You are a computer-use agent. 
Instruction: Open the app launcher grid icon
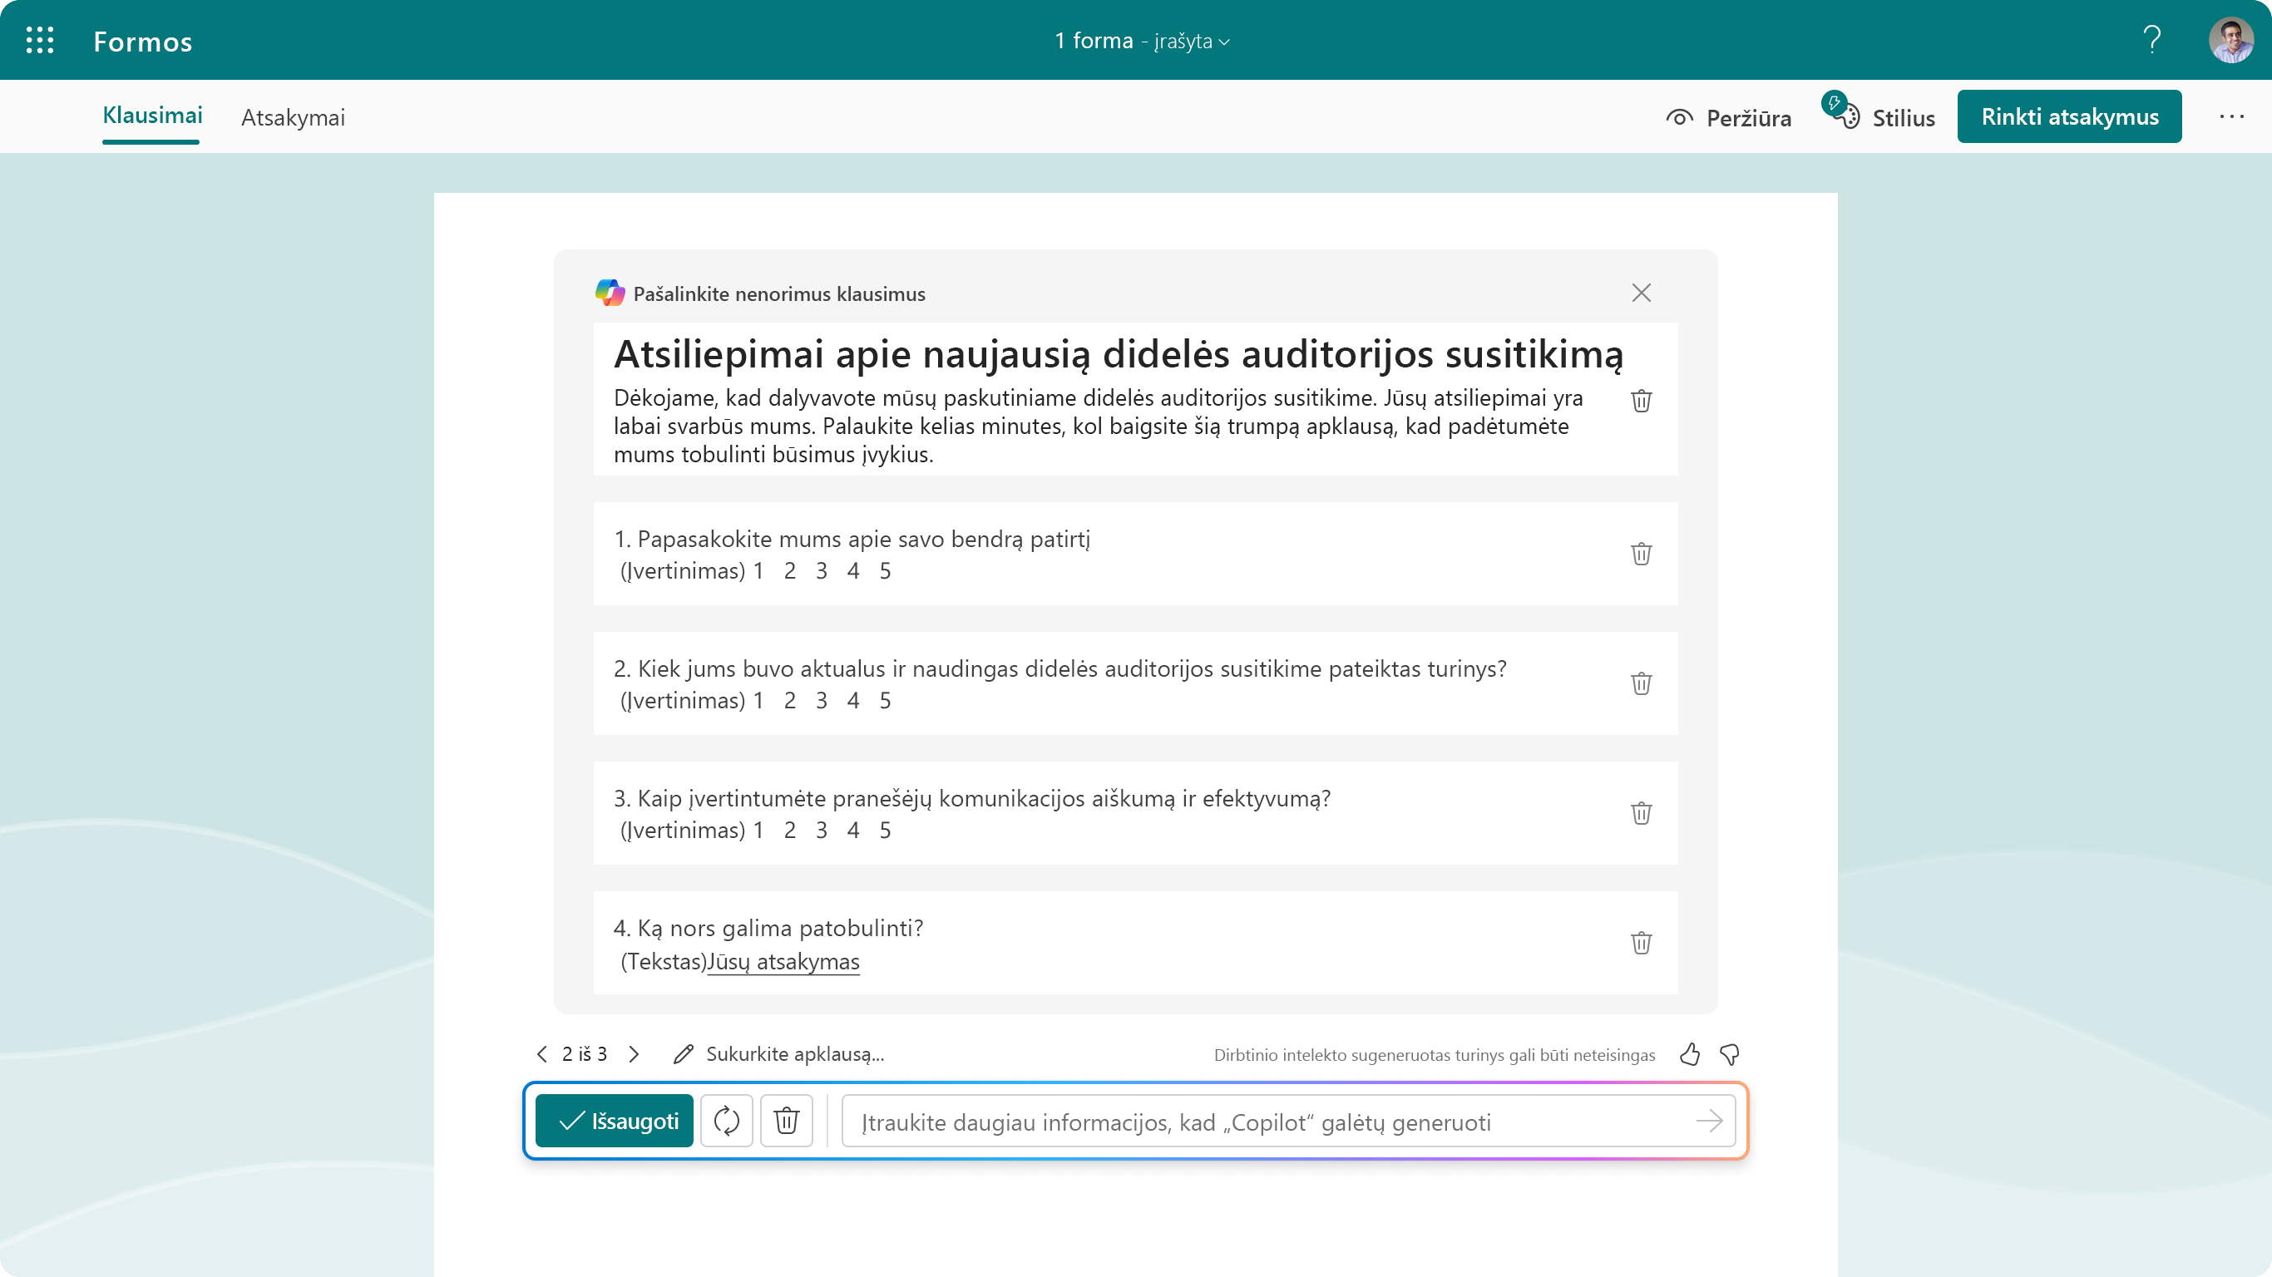40,41
